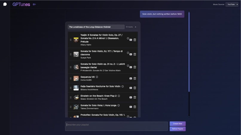The width and height of the screenshot is (241, 135).
Task: Select the Prokofiev Sonata Op. 115 title
Action: [103, 115]
